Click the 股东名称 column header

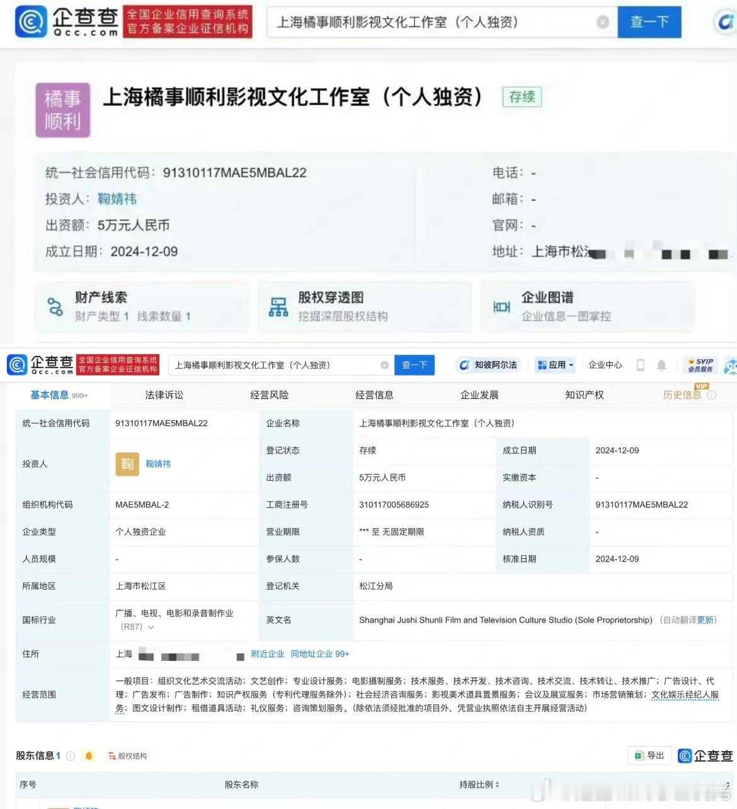[241, 784]
